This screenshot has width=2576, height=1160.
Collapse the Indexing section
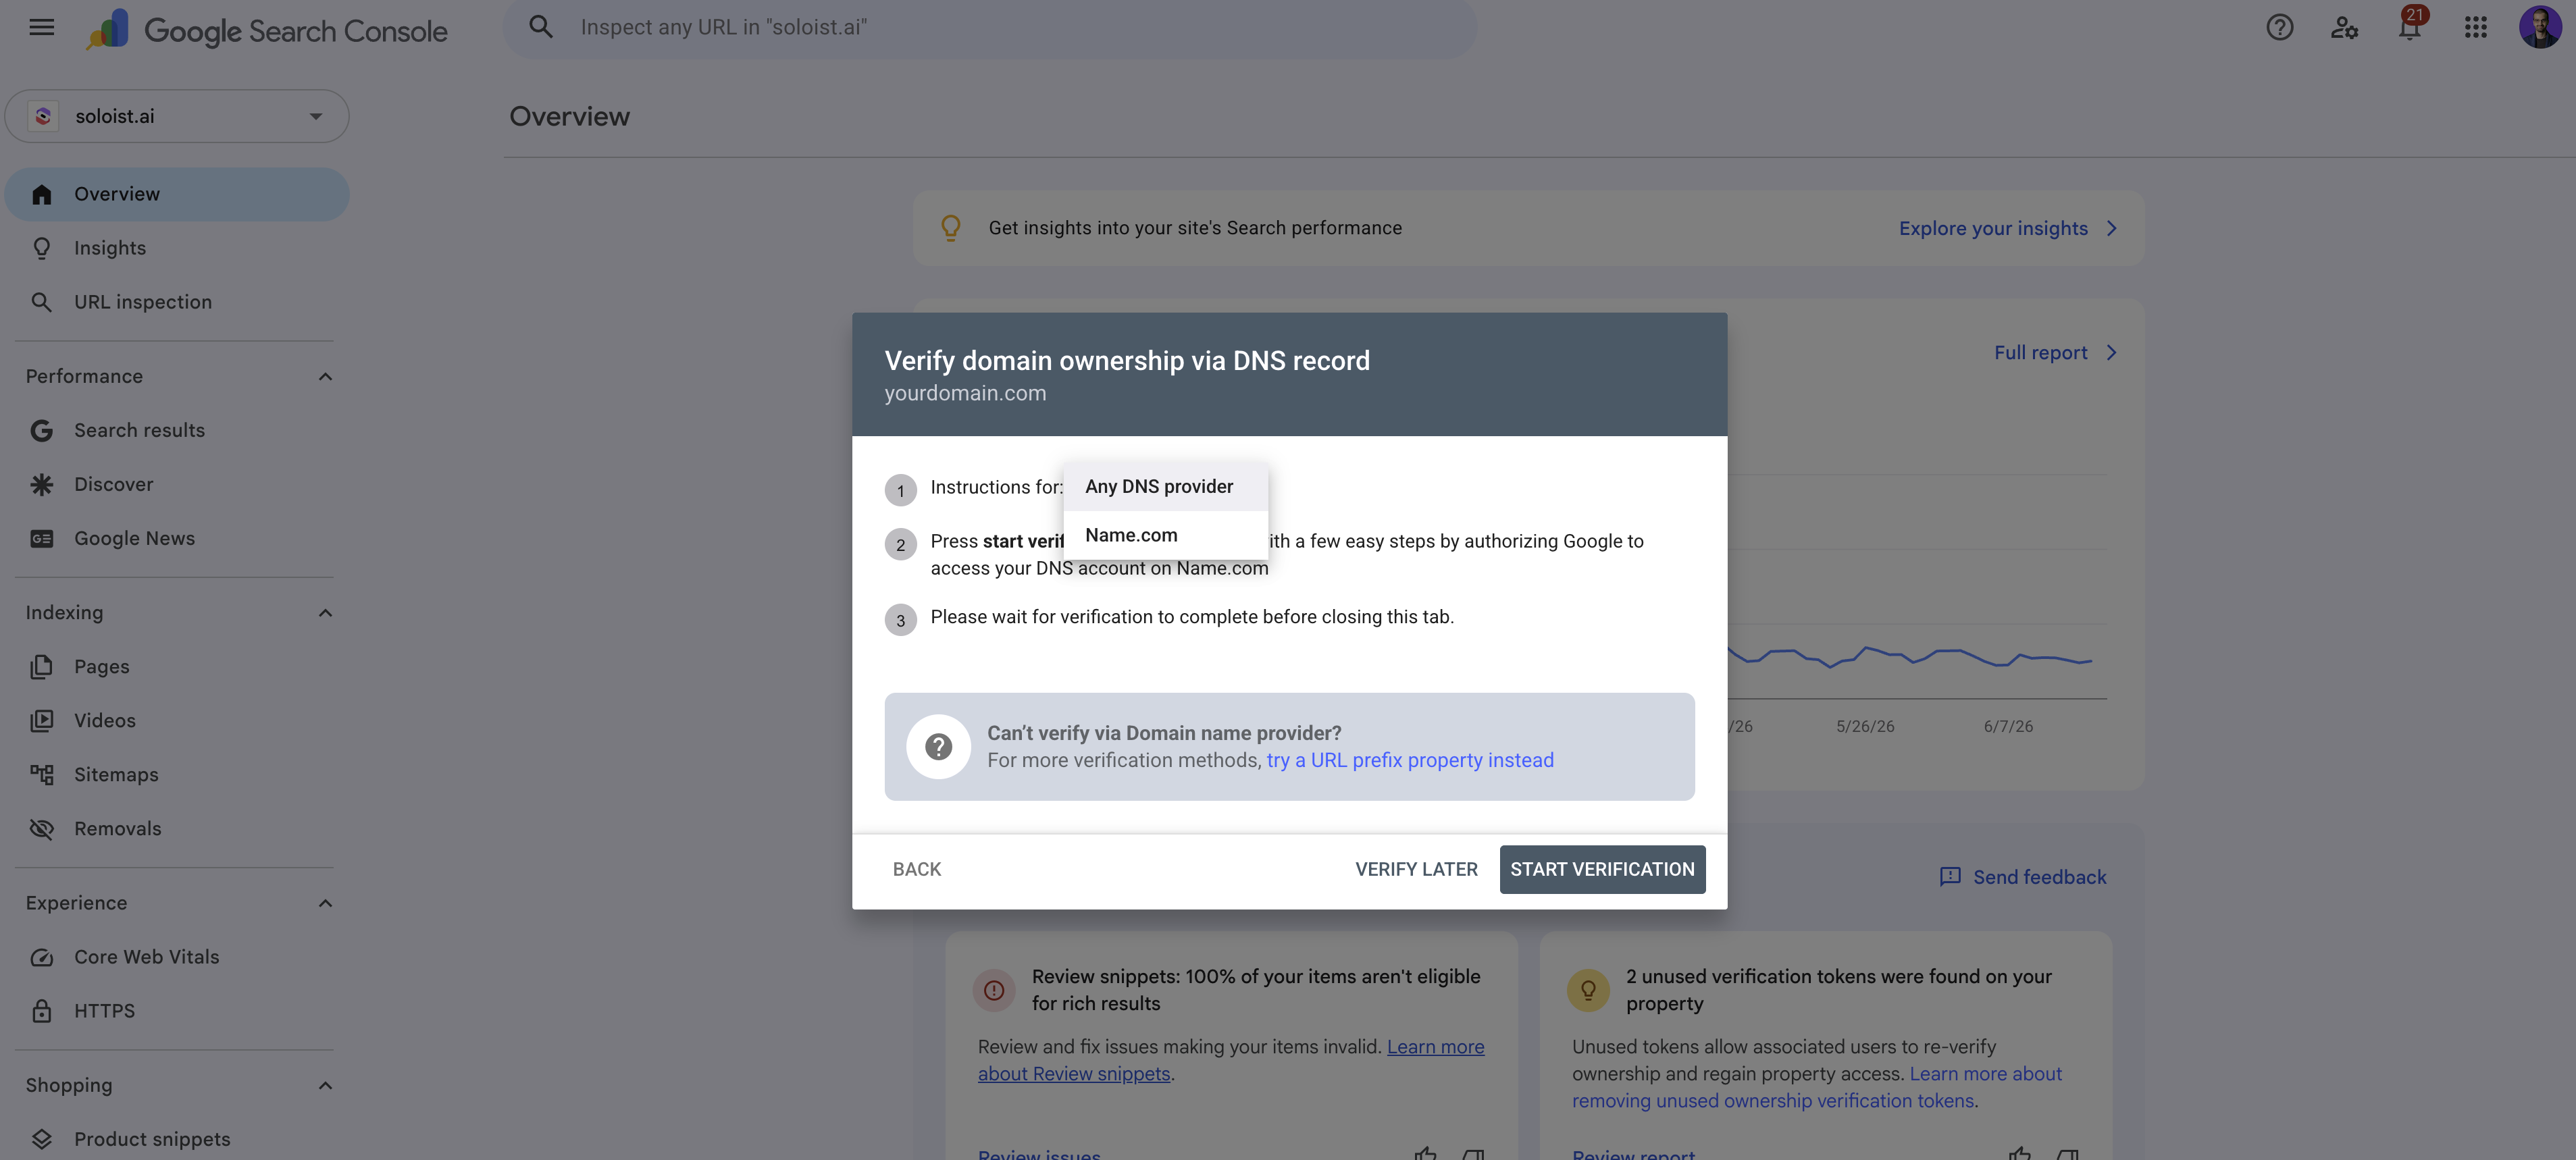[x=325, y=613]
